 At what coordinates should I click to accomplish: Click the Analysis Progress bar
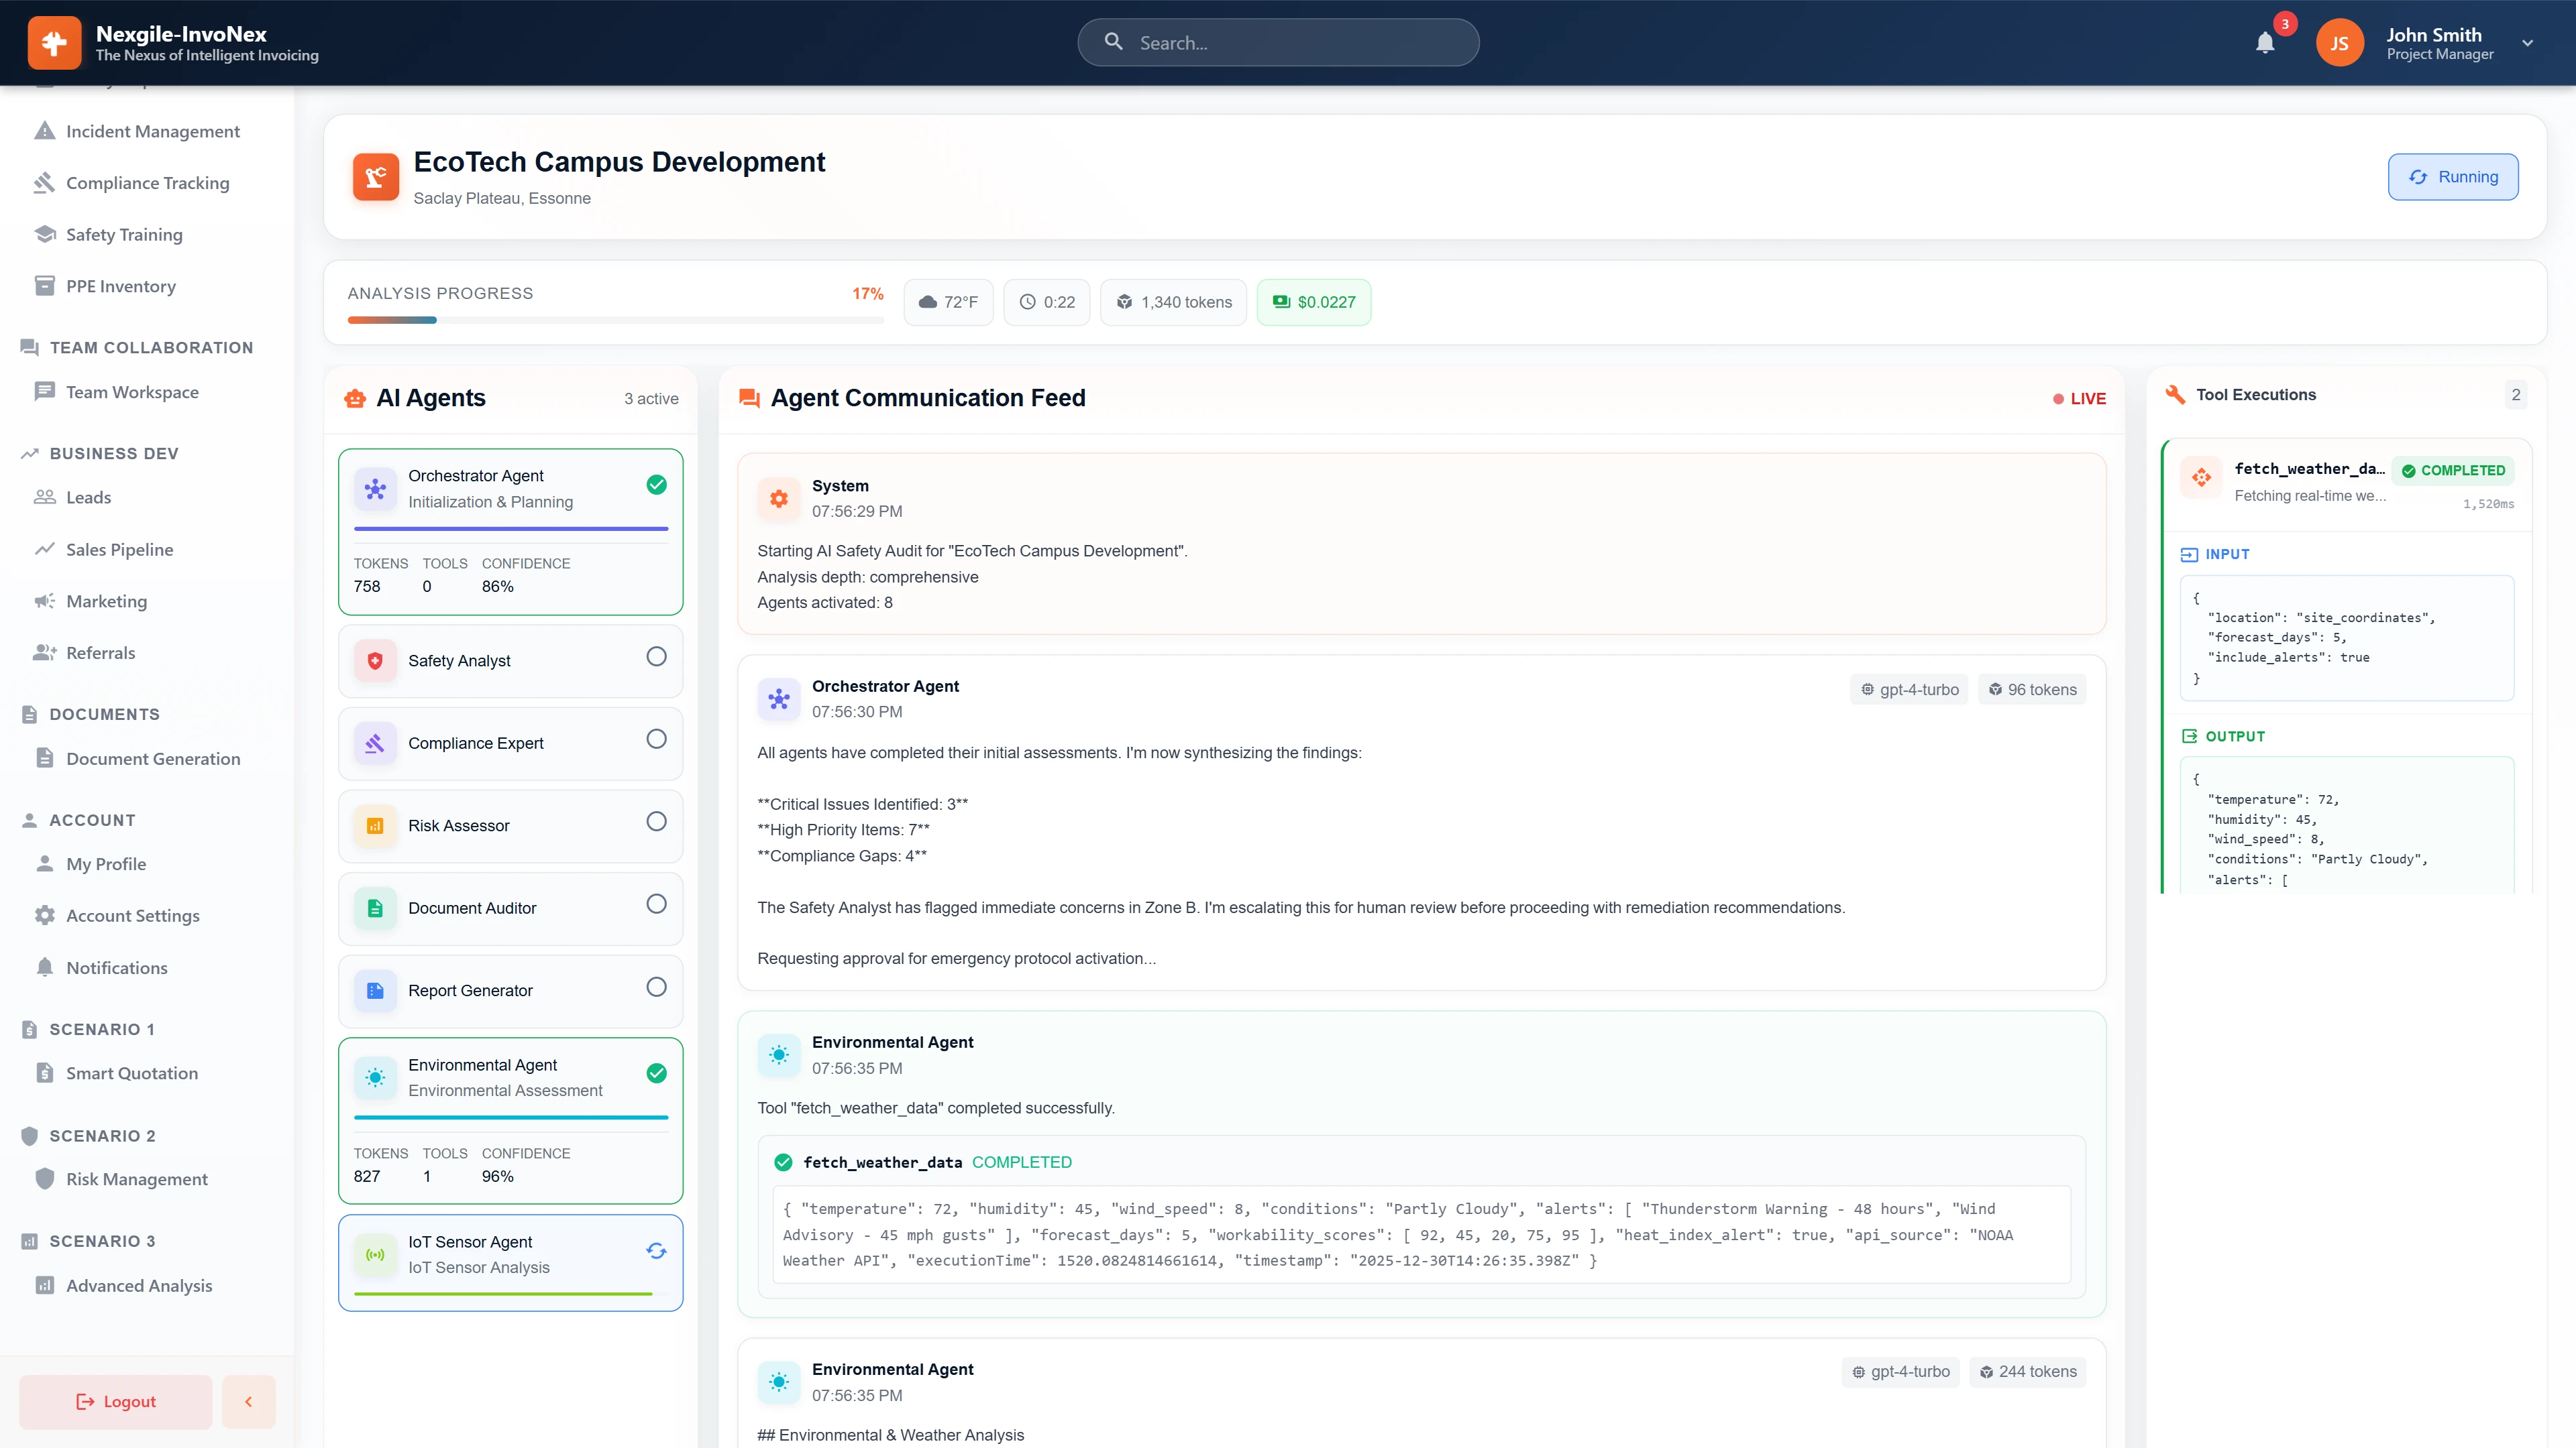615,320
